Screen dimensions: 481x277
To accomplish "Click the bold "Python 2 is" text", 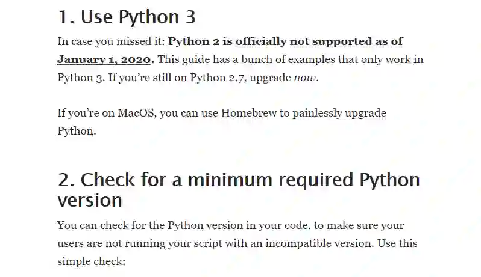I will (x=200, y=42).
